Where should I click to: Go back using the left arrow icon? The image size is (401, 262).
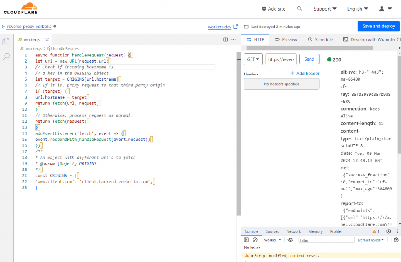3,27
